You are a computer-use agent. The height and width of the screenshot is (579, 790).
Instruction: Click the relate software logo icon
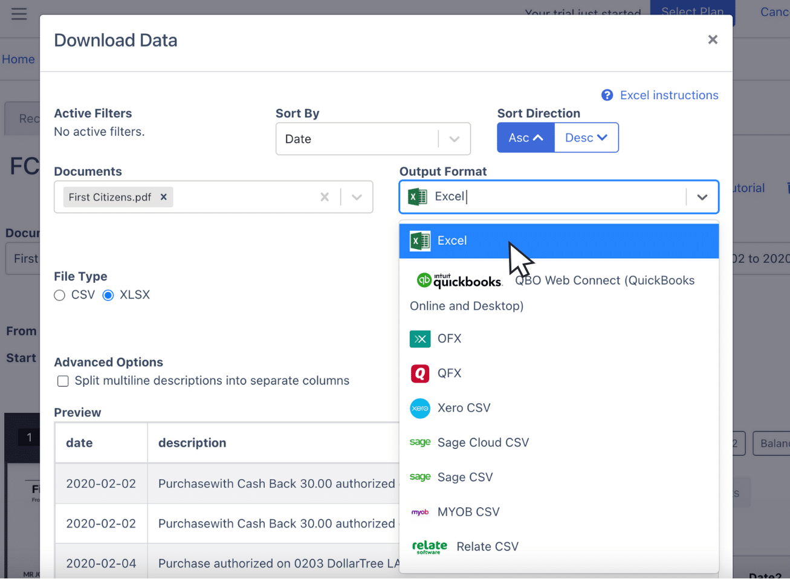(x=430, y=547)
